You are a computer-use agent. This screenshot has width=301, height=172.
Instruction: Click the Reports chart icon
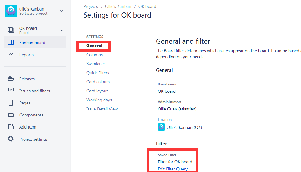[x=11, y=54]
